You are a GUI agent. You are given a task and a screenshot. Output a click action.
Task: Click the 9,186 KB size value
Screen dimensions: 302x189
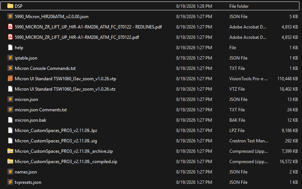point(290,131)
